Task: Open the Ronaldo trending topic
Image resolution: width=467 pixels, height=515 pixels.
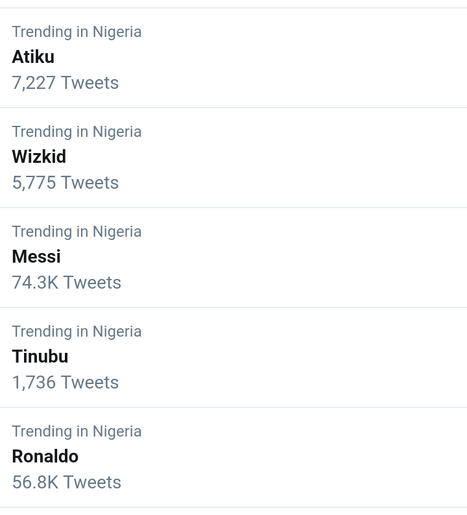Action: pos(233,457)
